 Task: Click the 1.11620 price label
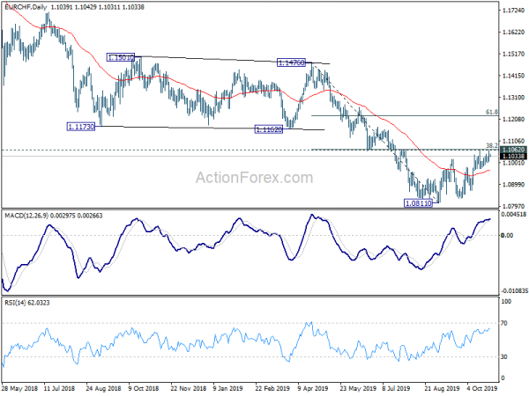[x=269, y=129]
